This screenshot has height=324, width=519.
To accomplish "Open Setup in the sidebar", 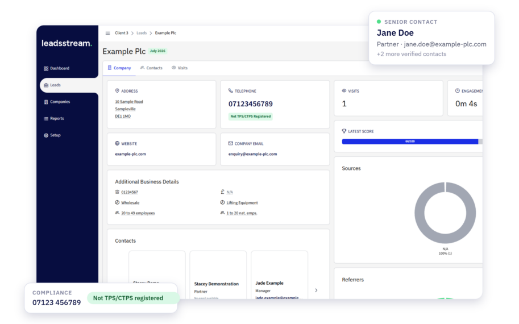I will pyautogui.click(x=52, y=135).
